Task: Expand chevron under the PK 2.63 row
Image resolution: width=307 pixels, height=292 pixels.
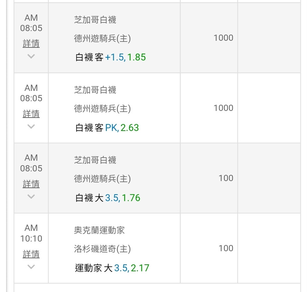Action: pos(31,126)
